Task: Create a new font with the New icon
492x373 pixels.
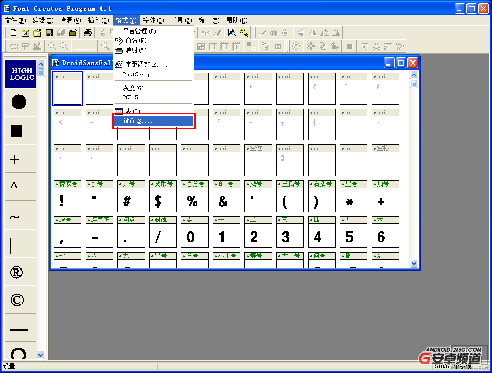Action: (x=13, y=32)
